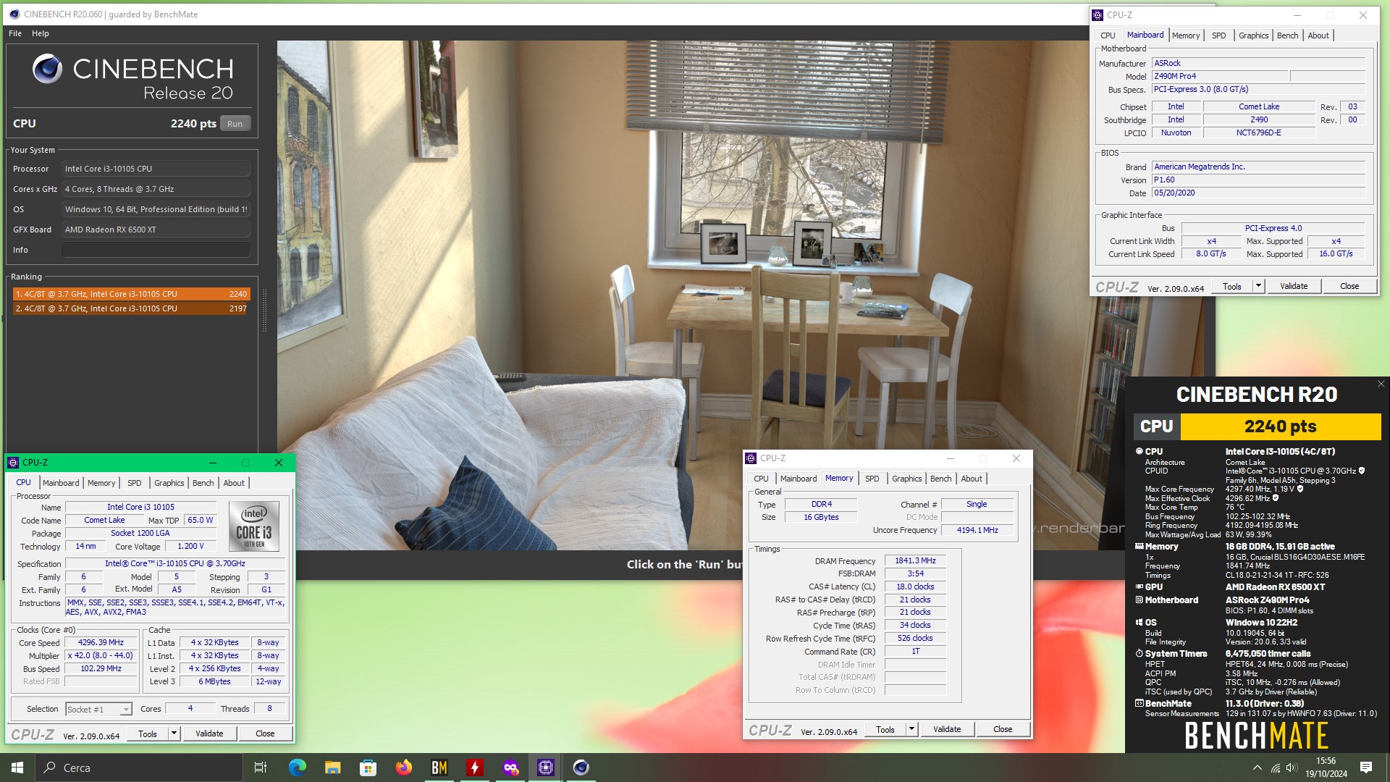Click the CPU-Z title bar icon in the Mainboard window
The image size is (1390, 782).
(1098, 14)
